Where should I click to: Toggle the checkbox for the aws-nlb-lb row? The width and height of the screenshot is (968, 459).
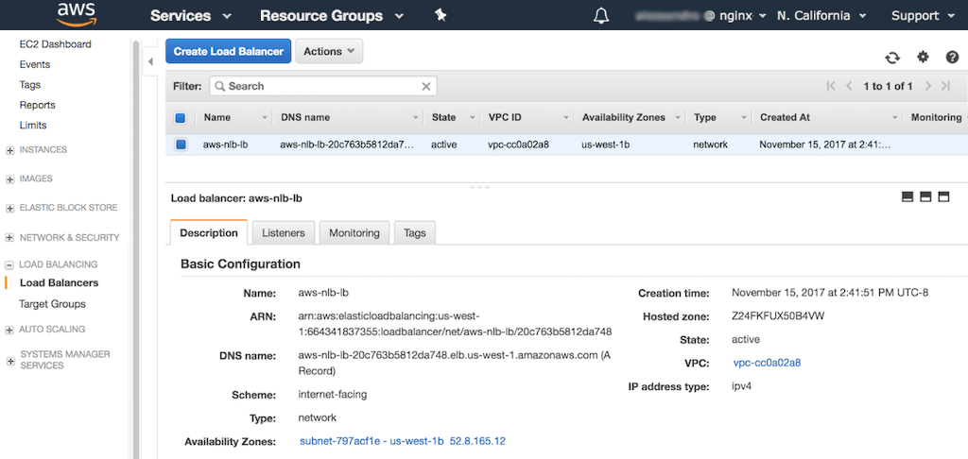click(181, 144)
